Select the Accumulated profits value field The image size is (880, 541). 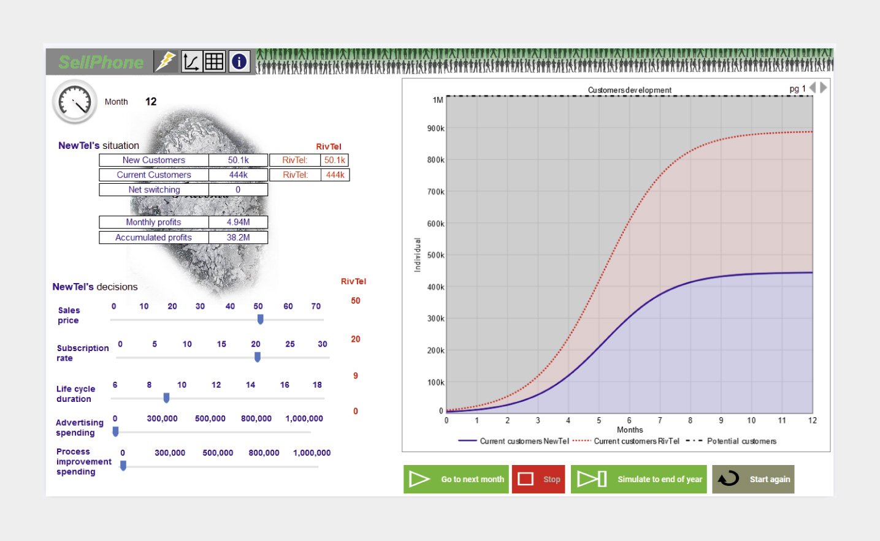coord(238,238)
